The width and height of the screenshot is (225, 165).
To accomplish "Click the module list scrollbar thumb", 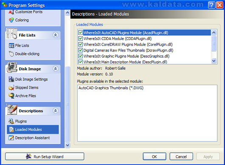I will (214, 43).
